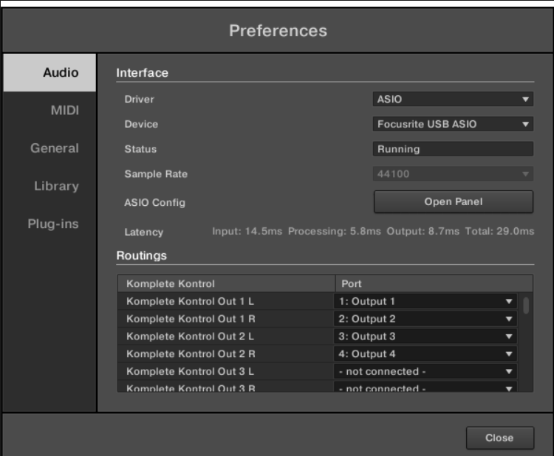
Task: Click the Driver label
Action: point(139,99)
